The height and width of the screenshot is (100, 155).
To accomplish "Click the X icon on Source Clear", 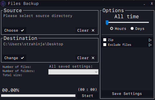I will [93, 30].
